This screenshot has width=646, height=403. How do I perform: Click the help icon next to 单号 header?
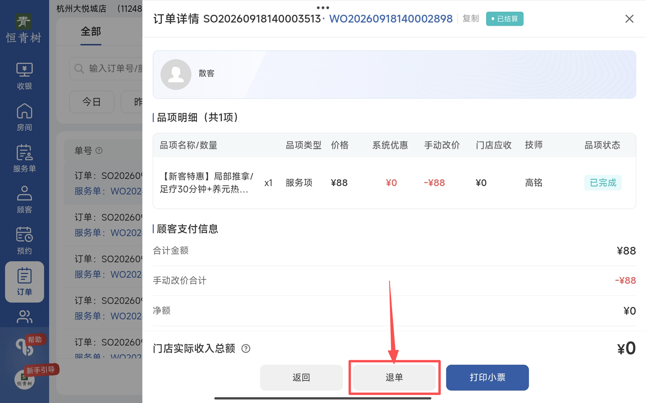coord(99,150)
